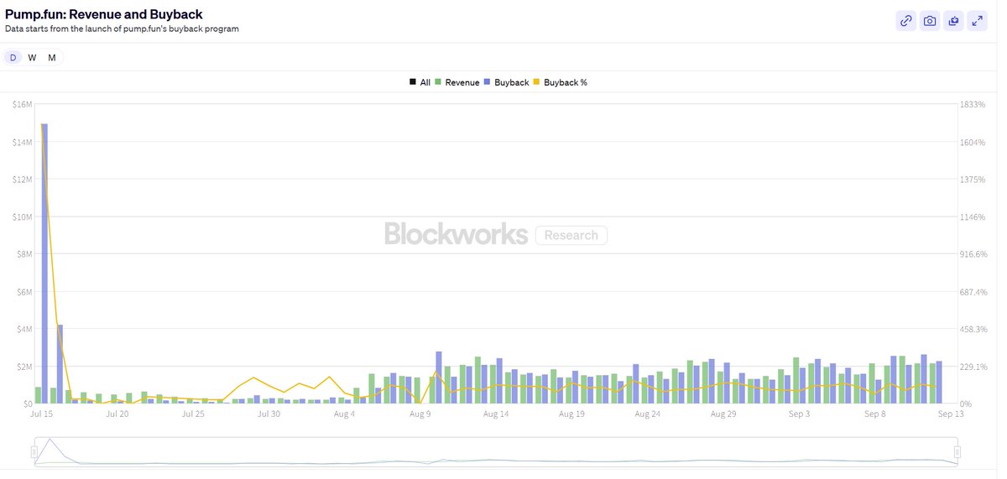Click the camera screenshot icon

(930, 21)
